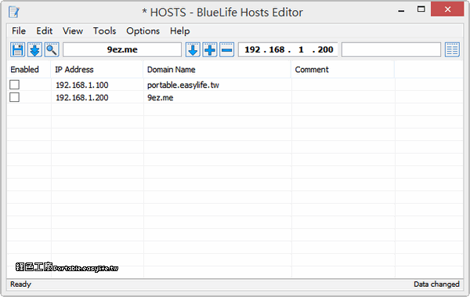Select the portable.easylife.tw domain cell

183,85
